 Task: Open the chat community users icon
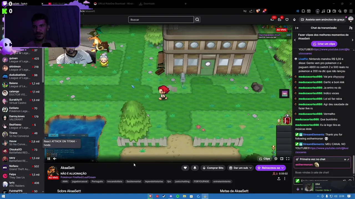point(351,28)
